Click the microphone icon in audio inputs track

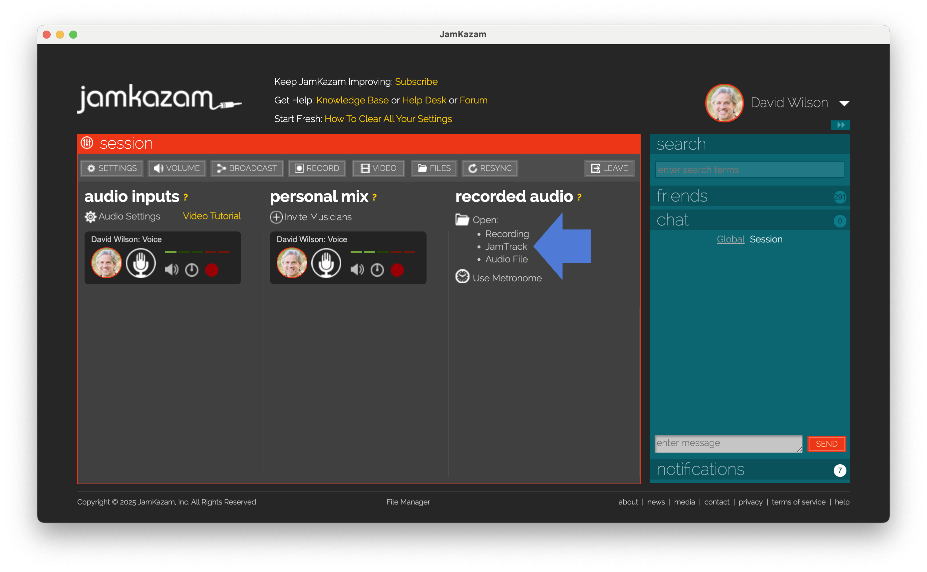pos(141,263)
